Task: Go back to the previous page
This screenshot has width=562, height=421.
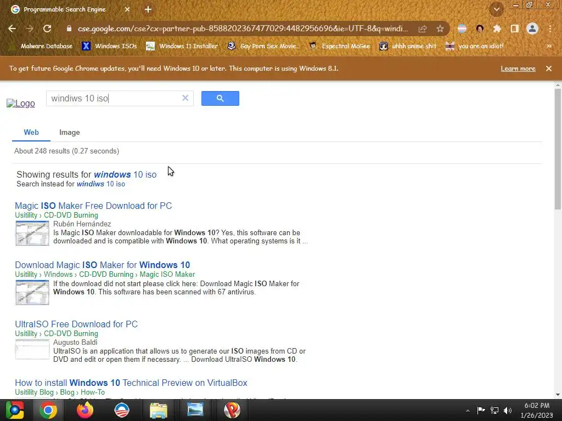Action: [12, 29]
